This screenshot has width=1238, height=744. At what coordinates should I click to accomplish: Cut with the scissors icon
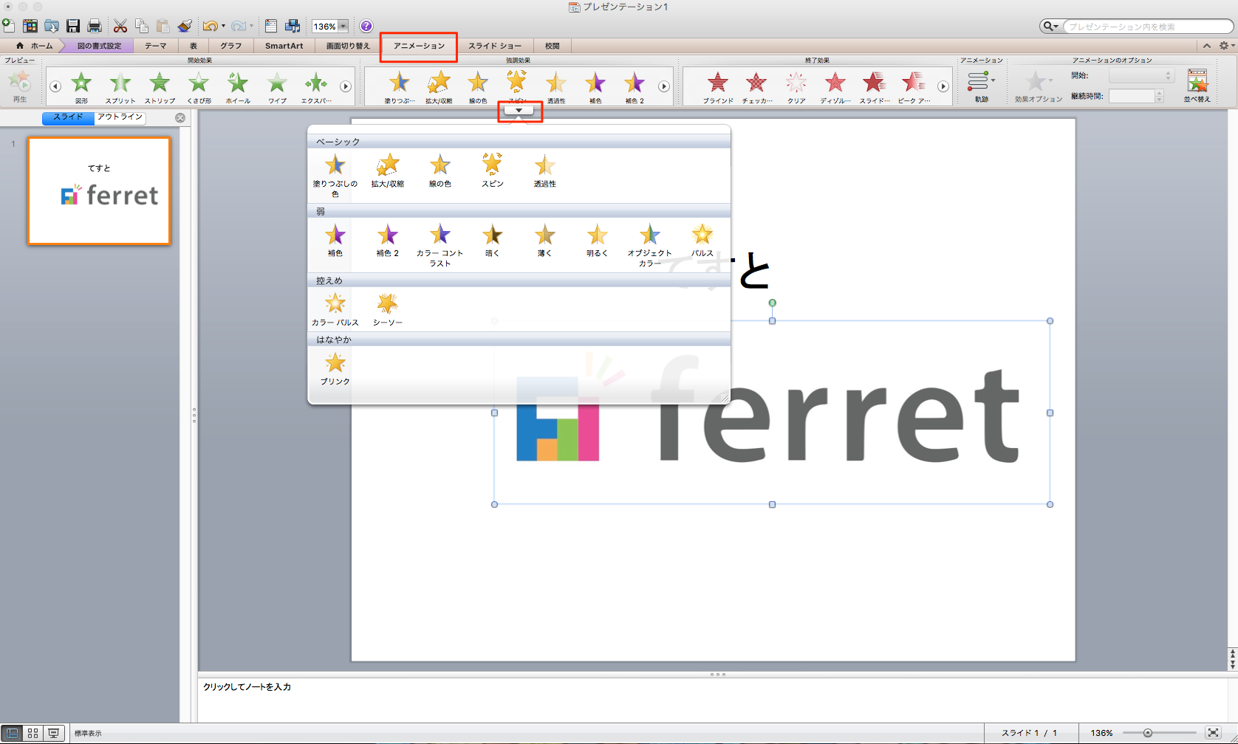120,26
